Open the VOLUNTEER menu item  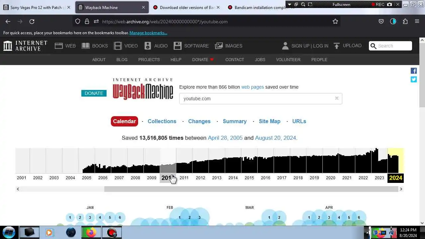click(288, 60)
